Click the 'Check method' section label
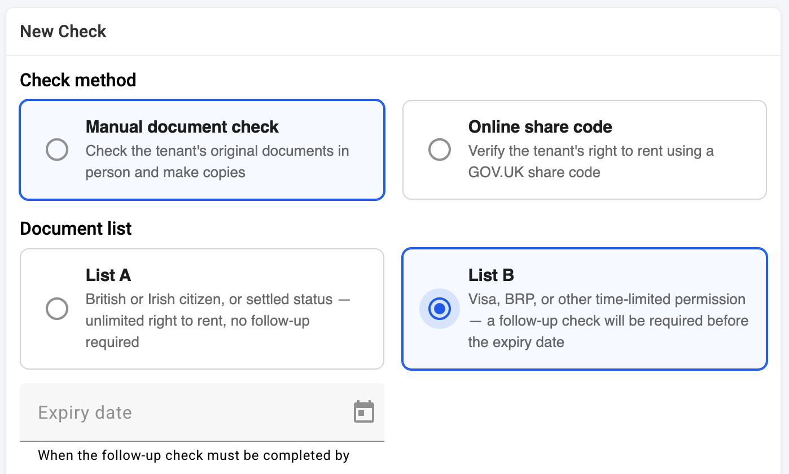 tap(78, 80)
